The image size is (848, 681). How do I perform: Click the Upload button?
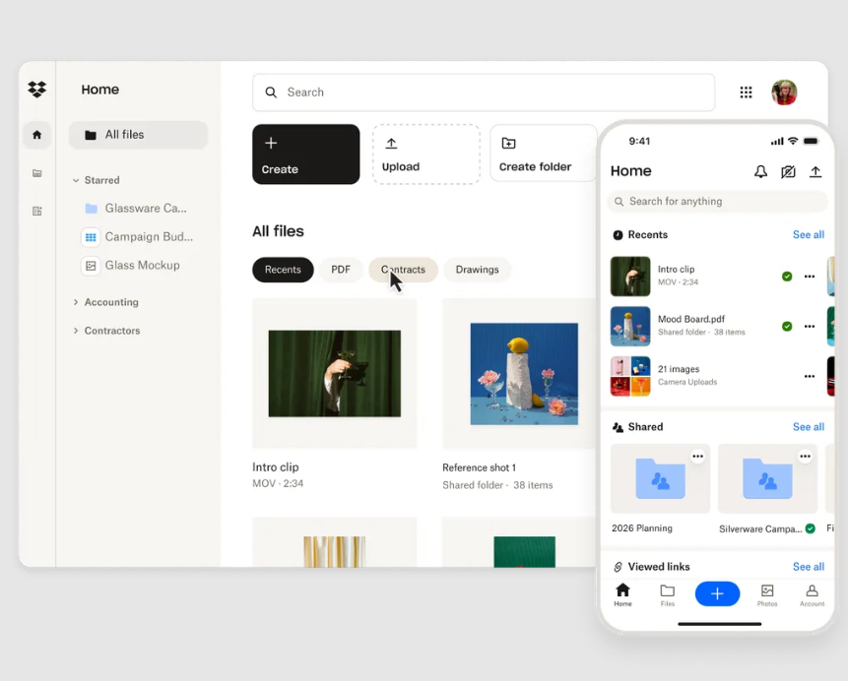(x=426, y=155)
